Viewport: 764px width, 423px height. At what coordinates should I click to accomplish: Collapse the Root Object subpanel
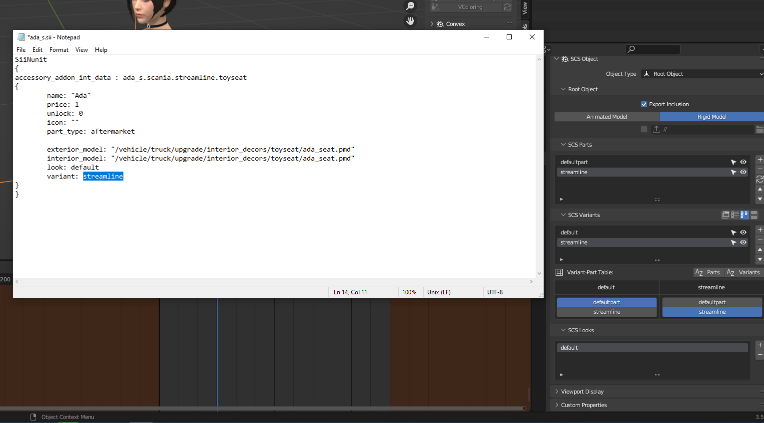[x=563, y=89]
